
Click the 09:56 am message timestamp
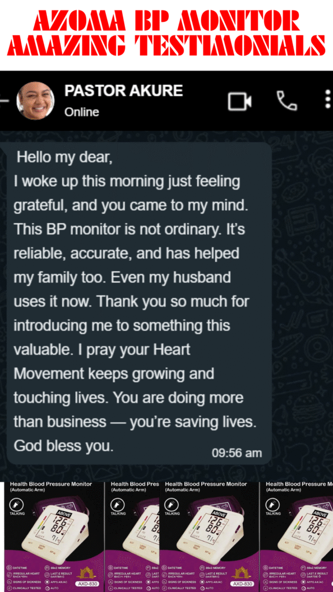pyautogui.click(x=236, y=453)
